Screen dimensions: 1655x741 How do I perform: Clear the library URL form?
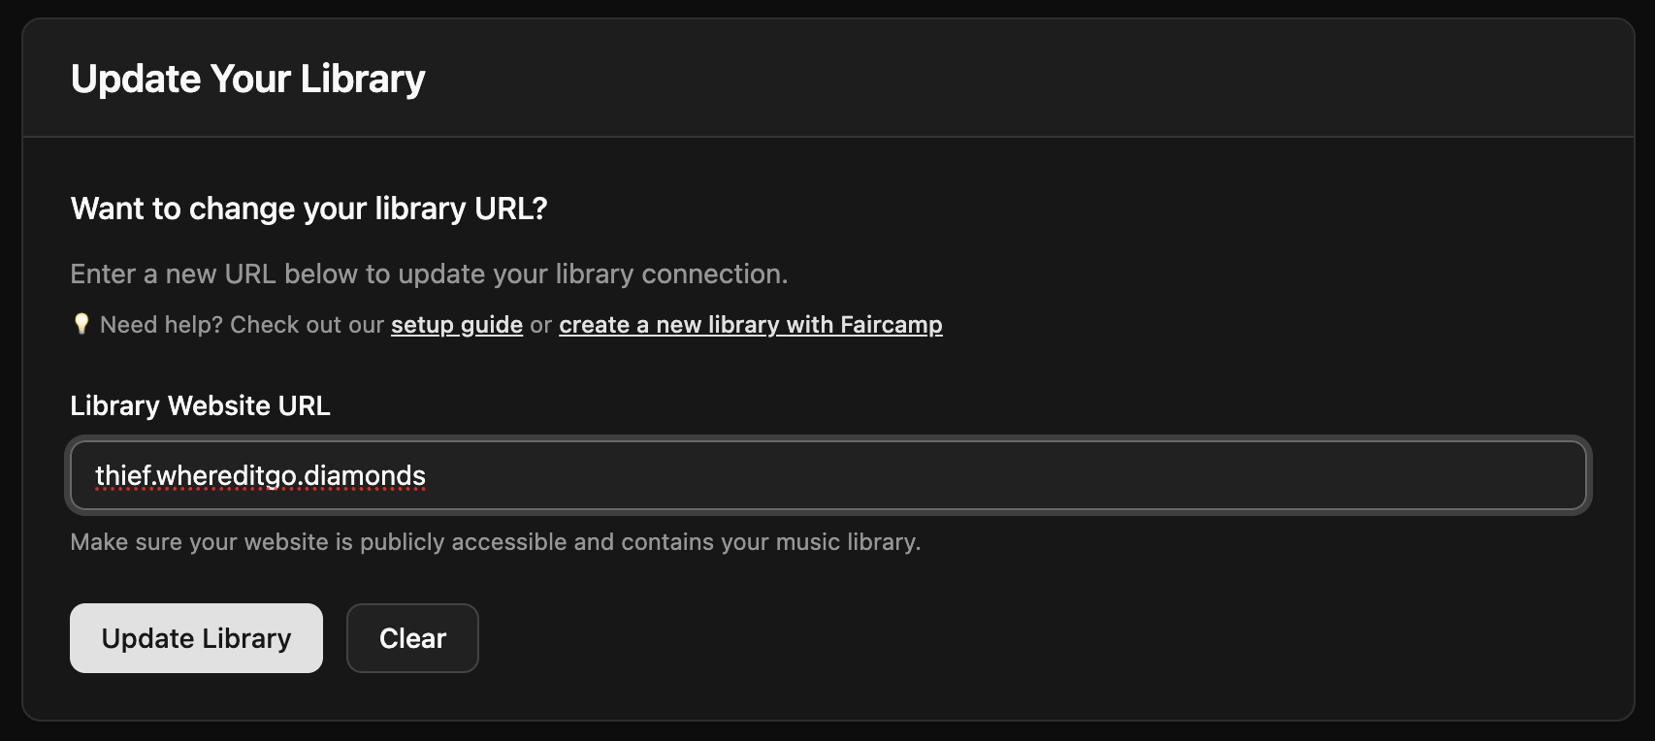click(412, 638)
